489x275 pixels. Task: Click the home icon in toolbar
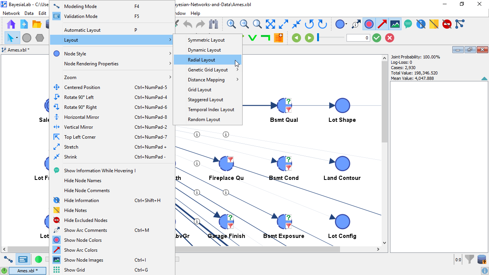[x=11, y=24]
